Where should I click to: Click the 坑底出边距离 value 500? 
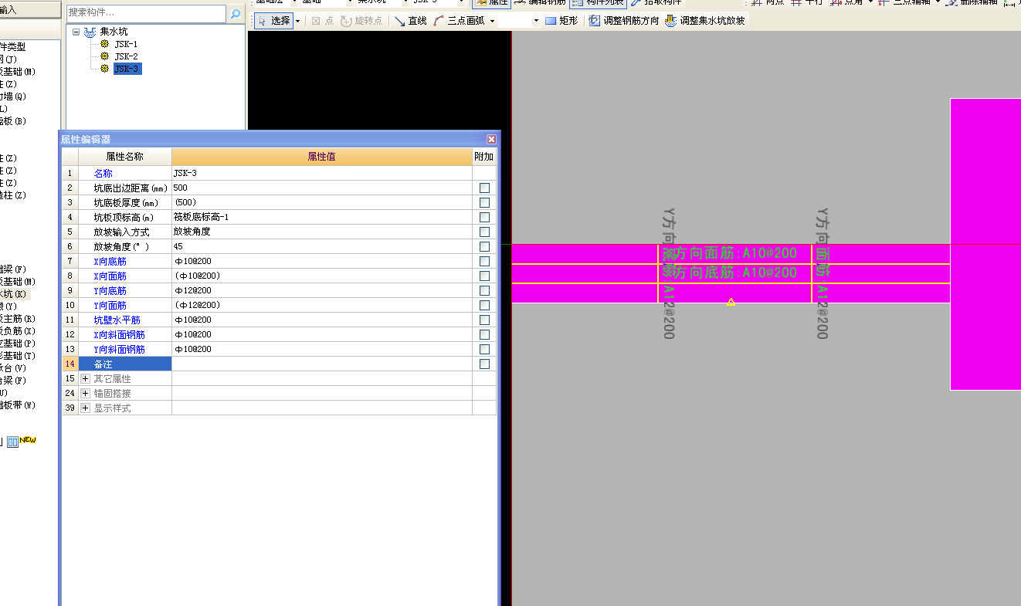click(x=322, y=188)
